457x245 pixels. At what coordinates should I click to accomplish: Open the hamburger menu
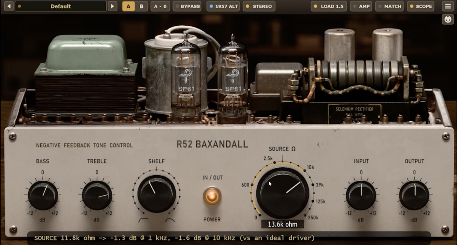tap(448, 6)
